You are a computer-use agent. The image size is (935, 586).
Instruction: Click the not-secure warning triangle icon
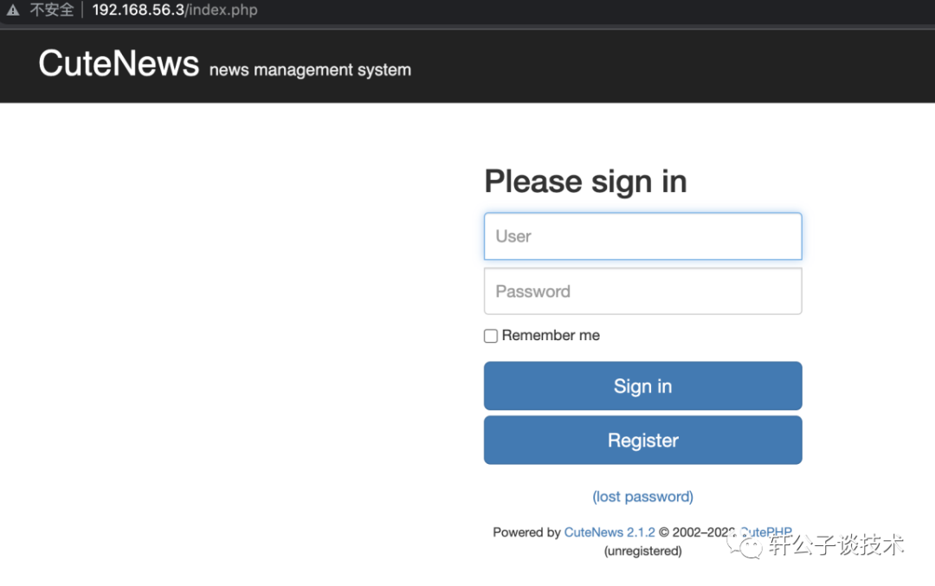pos(12,10)
